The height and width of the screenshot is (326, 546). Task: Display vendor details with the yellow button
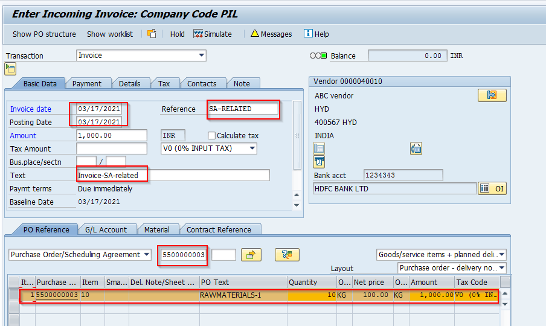coord(492,95)
